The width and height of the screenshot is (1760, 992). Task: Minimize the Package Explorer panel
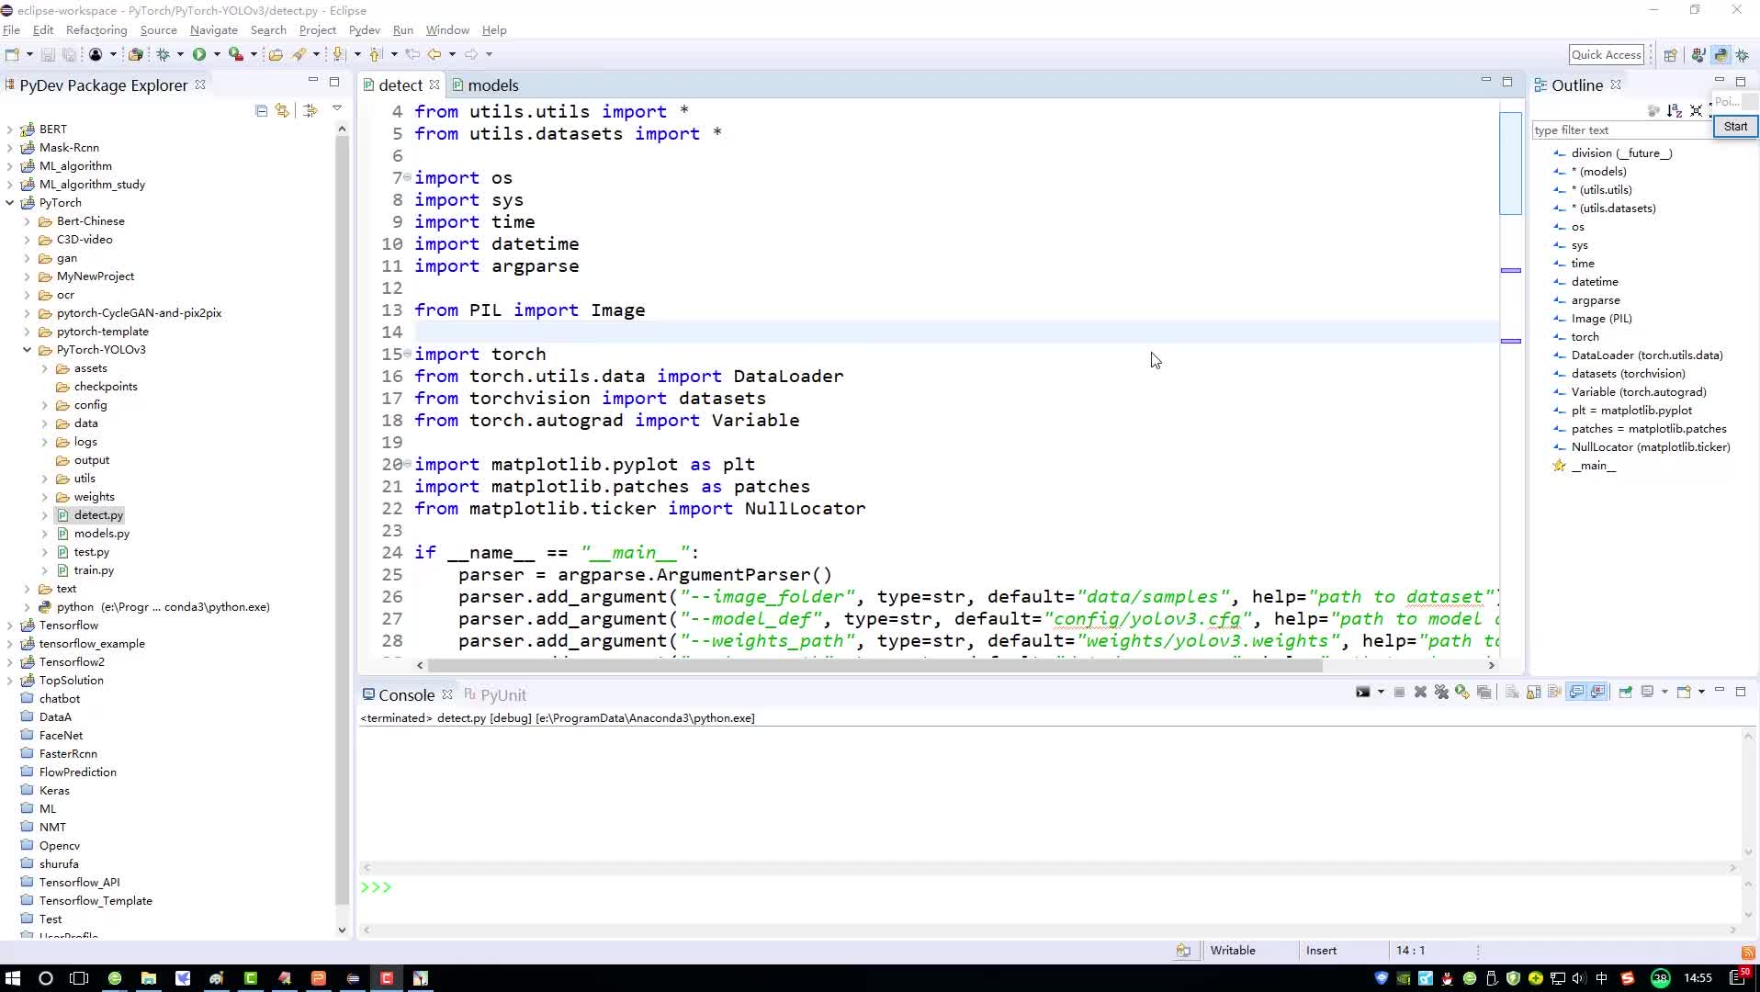click(312, 82)
